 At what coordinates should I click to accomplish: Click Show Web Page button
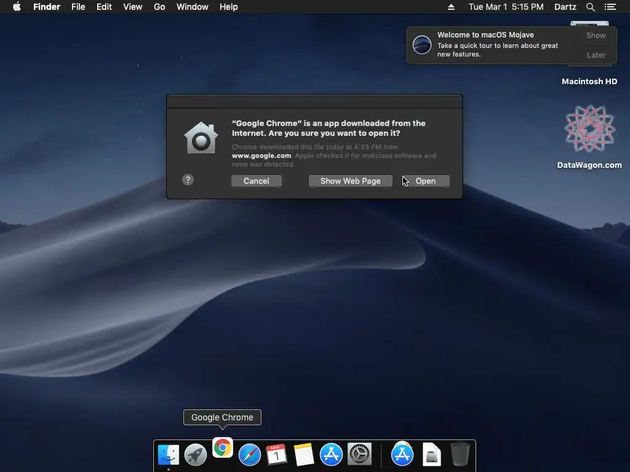pyautogui.click(x=350, y=181)
